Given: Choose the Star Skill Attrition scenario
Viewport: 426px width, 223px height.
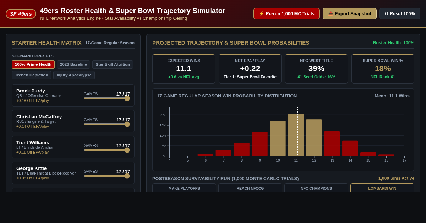Looking at the screenshot, I should click(113, 64).
